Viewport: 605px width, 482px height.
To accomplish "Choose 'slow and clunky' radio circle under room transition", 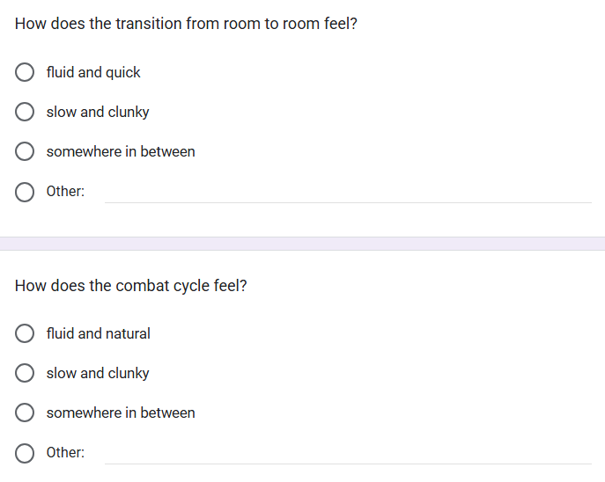I will (25, 112).
